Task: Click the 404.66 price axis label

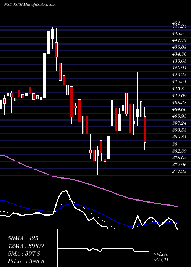Action: (x=179, y=109)
